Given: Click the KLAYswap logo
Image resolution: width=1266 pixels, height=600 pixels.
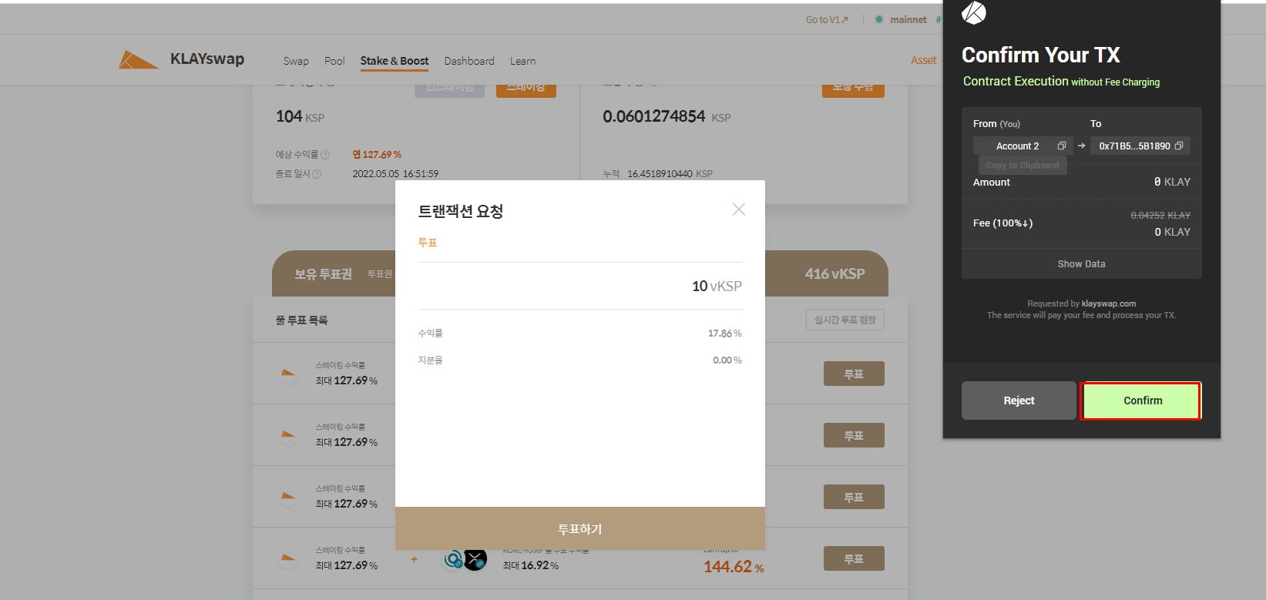Looking at the screenshot, I should (182, 60).
